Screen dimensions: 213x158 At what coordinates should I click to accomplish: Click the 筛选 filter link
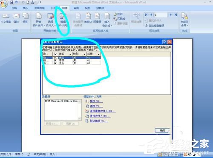(x=96, y=106)
